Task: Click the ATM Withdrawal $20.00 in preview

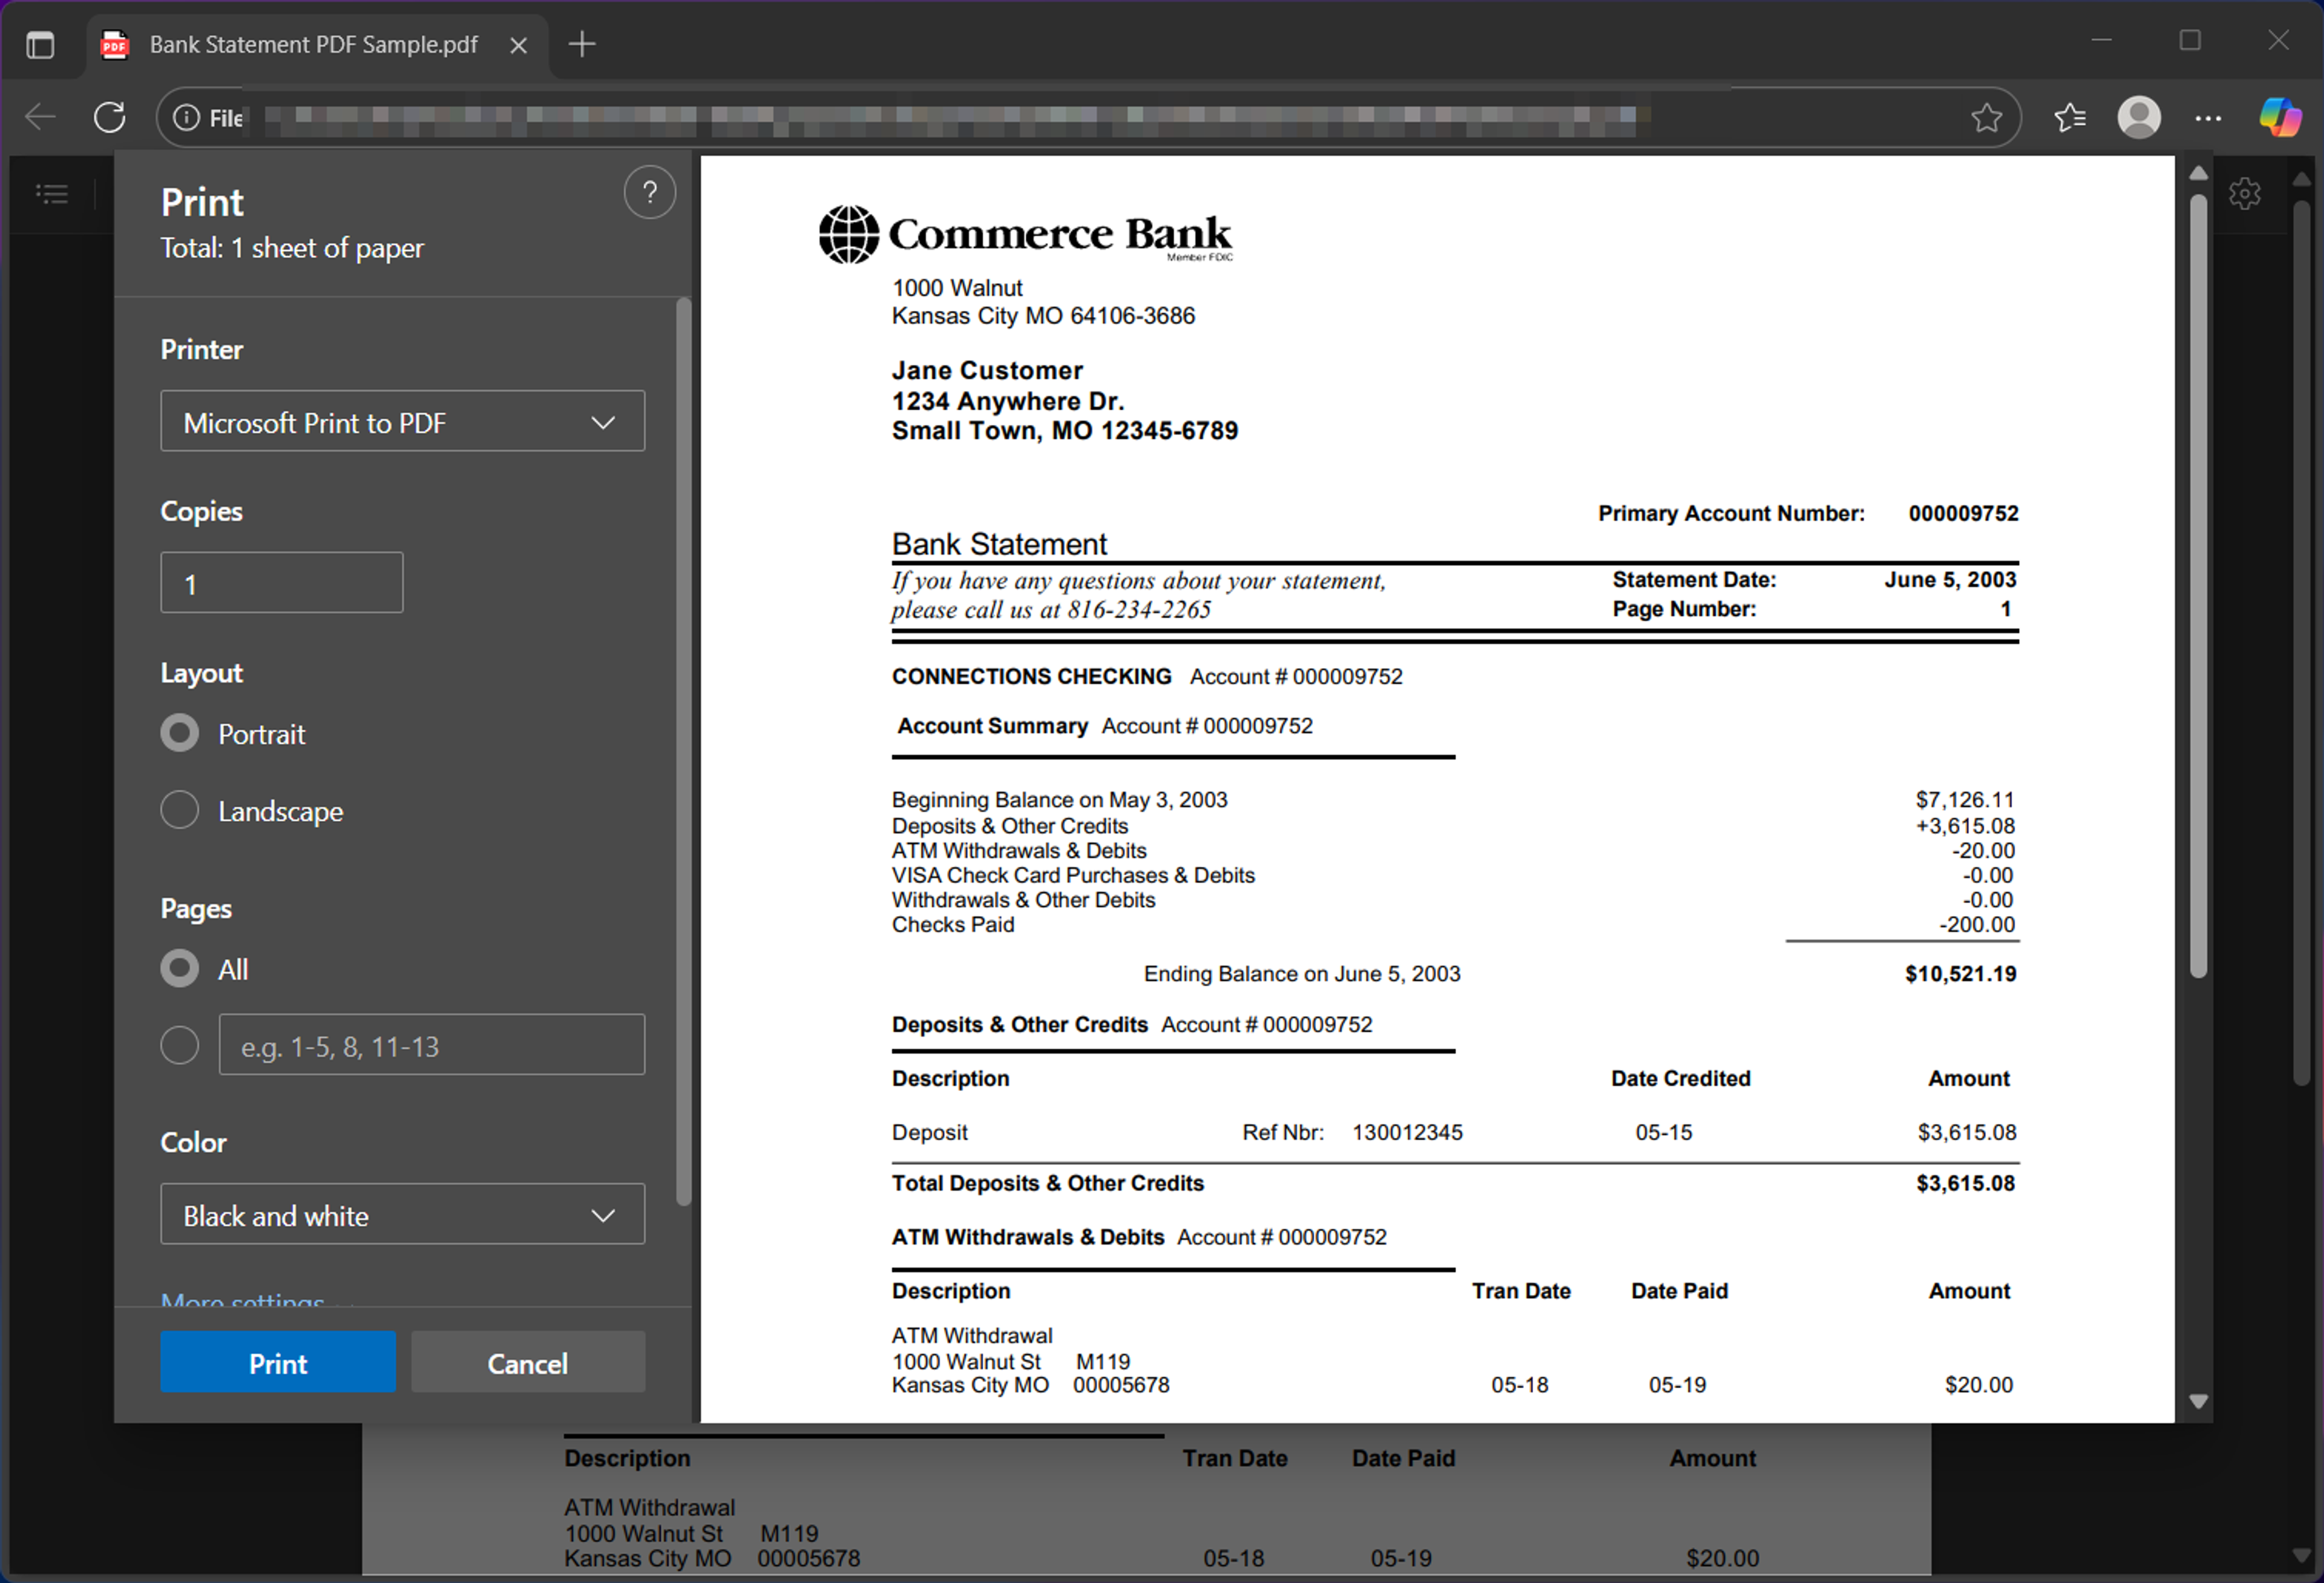Action: click(x=1978, y=1385)
